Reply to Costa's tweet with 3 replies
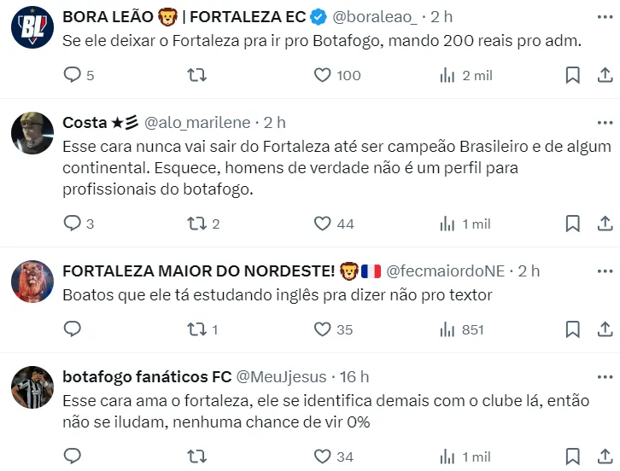Screen dimensions: 620x471 pos(73,224)
